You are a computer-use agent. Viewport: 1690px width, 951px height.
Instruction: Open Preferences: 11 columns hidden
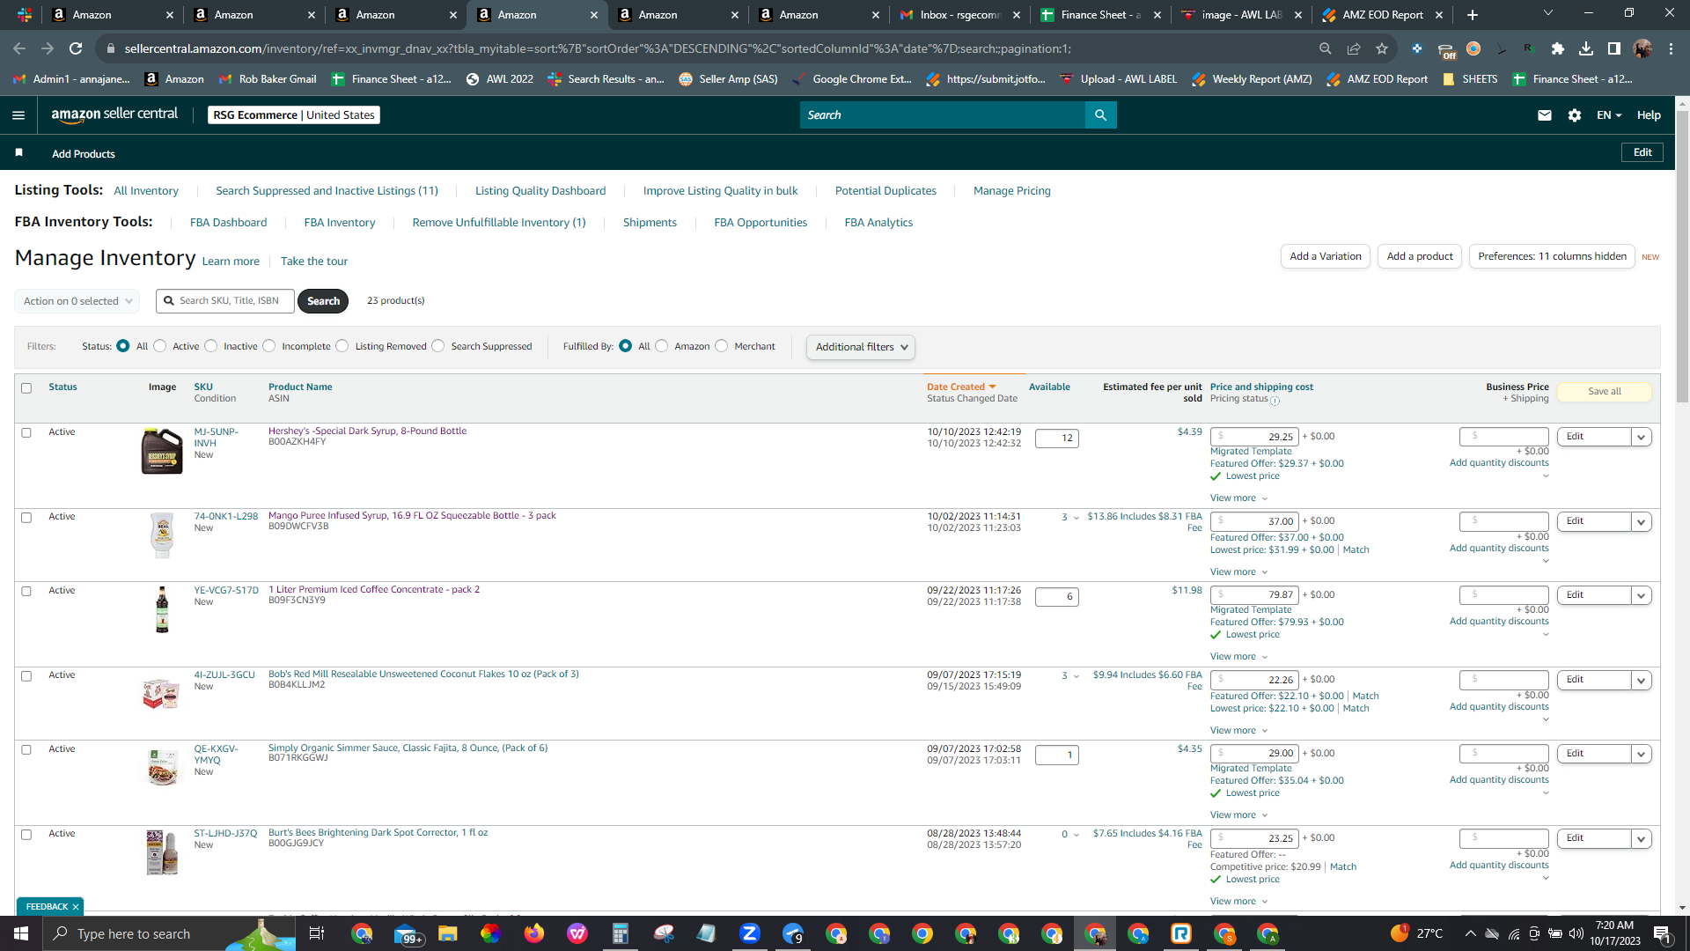(1552, 256)
